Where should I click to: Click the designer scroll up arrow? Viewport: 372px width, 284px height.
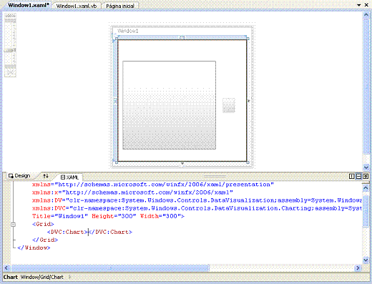366,15
